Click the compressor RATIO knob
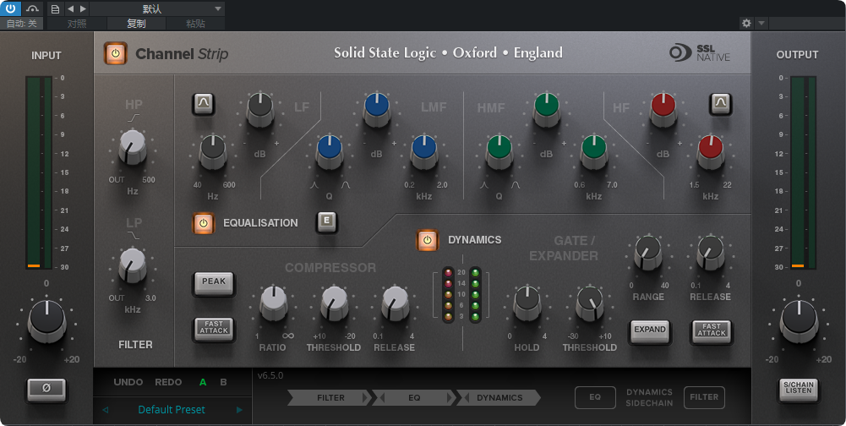 [274, 303]
